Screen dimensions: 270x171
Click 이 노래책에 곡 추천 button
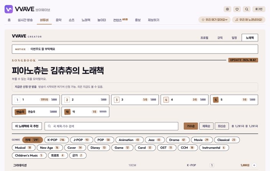pos(27,126)
